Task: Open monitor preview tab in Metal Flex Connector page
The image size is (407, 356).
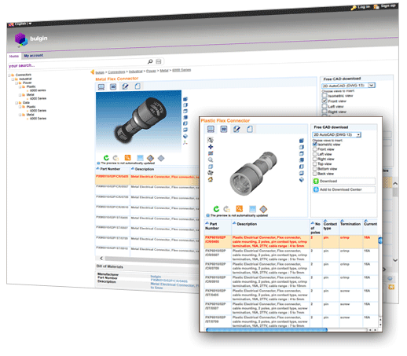Action: (101, 86)
